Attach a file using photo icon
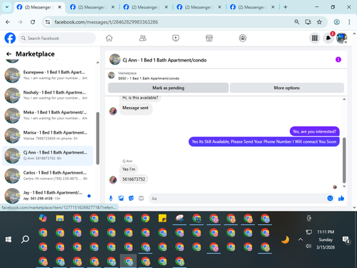357x268 pixels. click(x=121, y=198)
